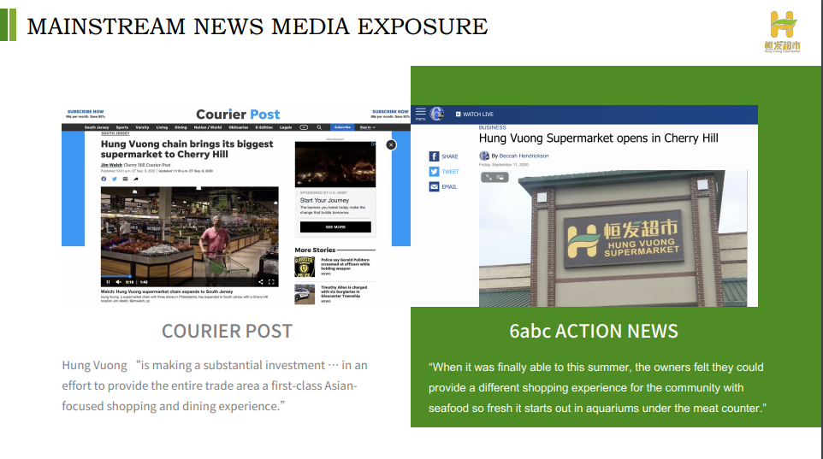
Task: Click the search magnifier in Courier nav
Action: (x=318, y=127)
